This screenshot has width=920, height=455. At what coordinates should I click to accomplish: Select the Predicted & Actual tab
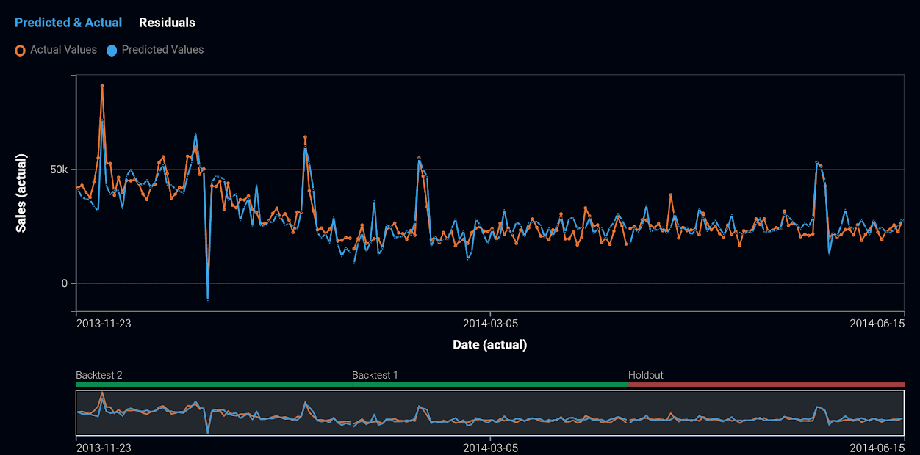pos(68,23)
